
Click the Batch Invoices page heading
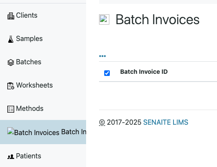[x=158, y=19]
